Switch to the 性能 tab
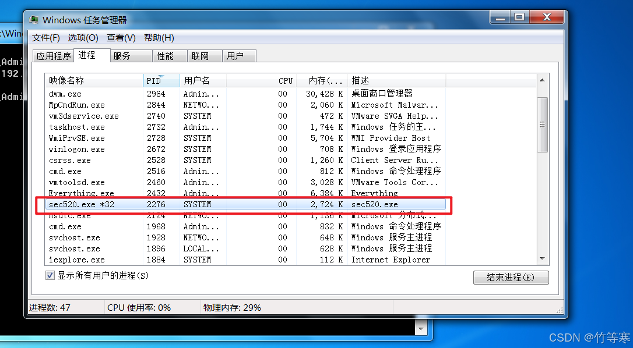Viewport: 633px width, 348px height. pos(170,56)
